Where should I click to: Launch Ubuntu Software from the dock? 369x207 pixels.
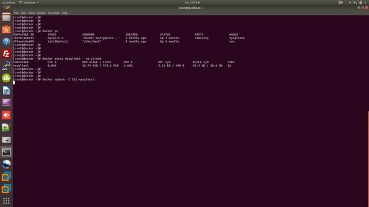(x=6, y=29)
